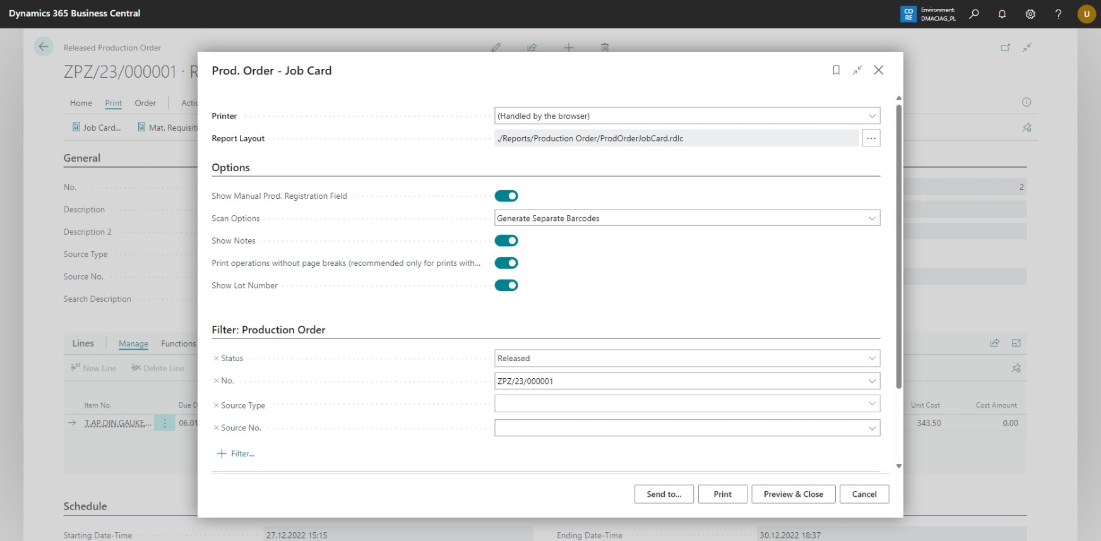Click the Cancel button
The image size is (1101, 541).
[x=864, y=494]
